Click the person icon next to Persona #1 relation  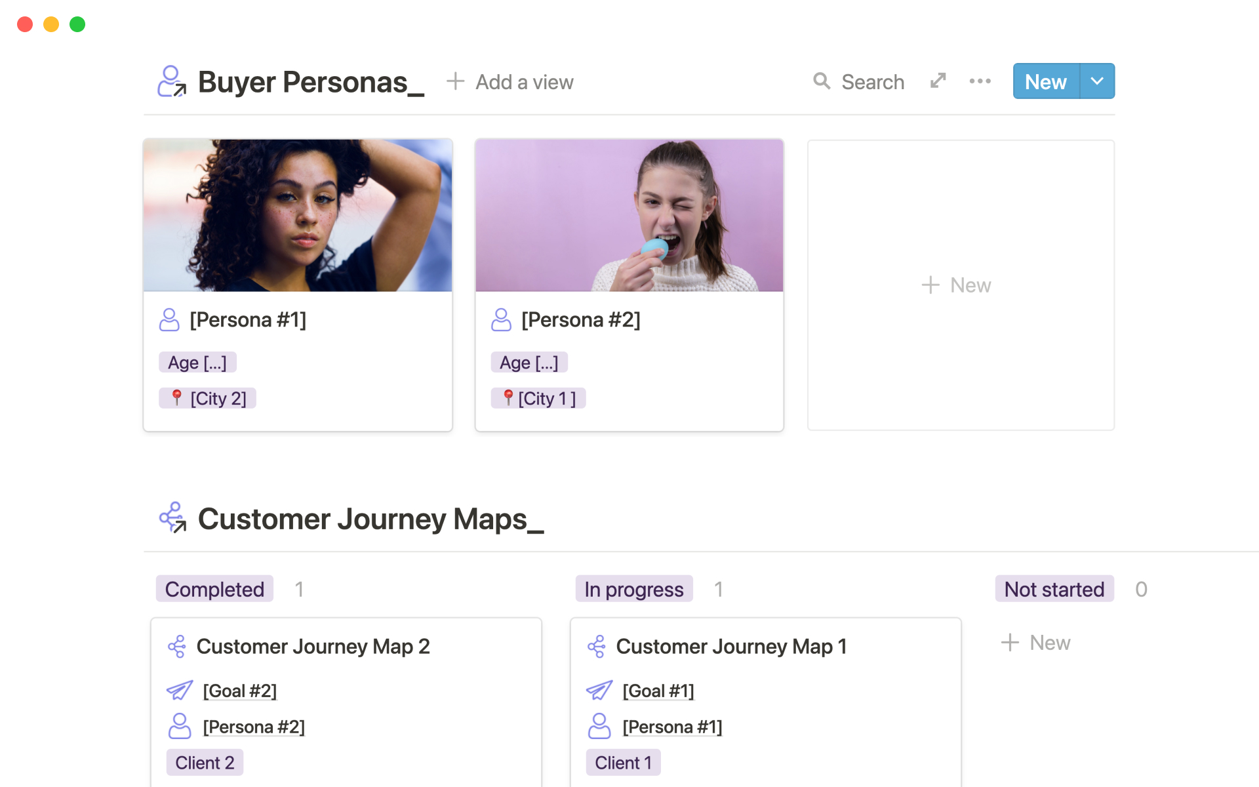(599, 727)
